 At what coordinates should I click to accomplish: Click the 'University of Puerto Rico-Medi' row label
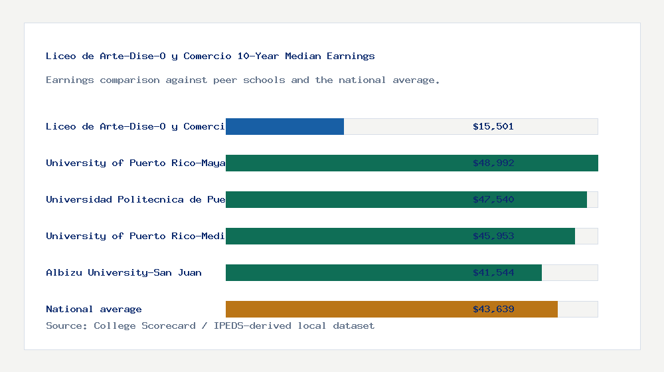(x=135, y=236)
